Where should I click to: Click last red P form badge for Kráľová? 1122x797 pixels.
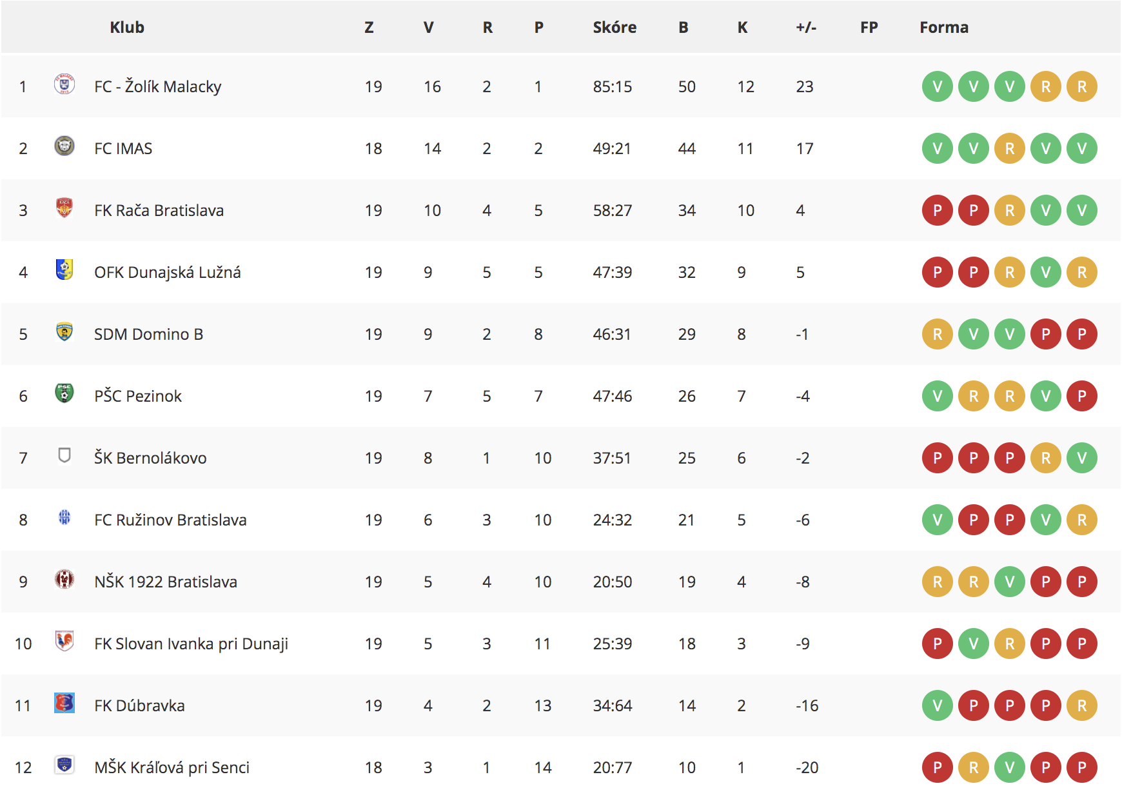click(1082, 767)
